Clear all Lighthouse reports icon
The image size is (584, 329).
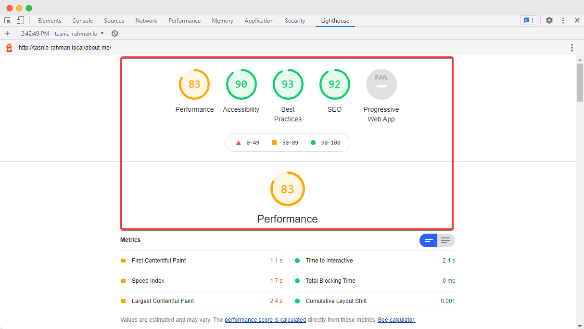(x=114, y=33)
